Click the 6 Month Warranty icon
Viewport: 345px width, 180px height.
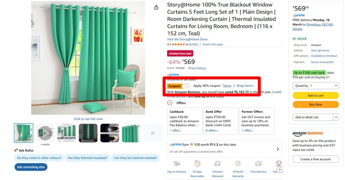coord(238,164)
